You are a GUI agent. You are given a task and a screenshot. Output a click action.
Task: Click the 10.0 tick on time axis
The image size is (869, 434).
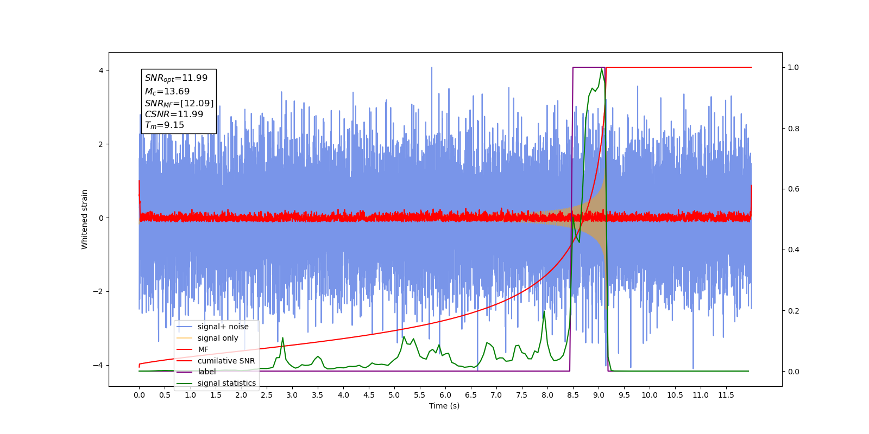(x=650, y=395)
